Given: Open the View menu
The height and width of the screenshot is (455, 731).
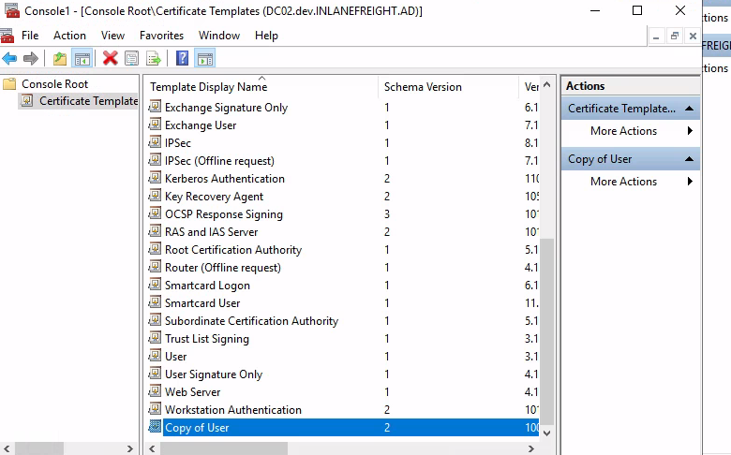Looking at the screenshot, I should [112, 36].
